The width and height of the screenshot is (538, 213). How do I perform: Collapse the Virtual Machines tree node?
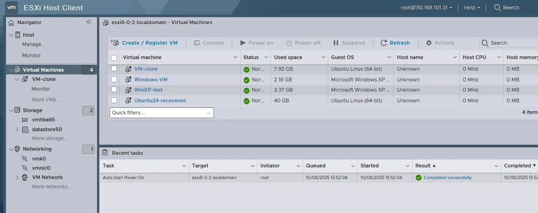click(x=11, y=70)
